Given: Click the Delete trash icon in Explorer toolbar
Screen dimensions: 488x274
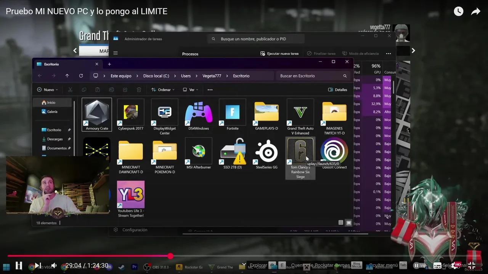Looking at the screenshot, I should [139, 90].
